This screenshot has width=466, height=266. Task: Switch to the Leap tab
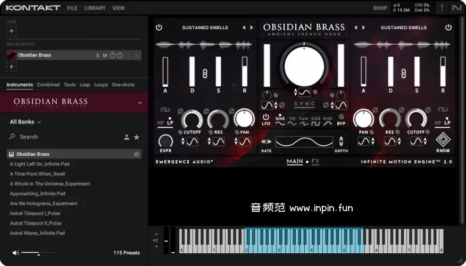click(x=85, y=85)
